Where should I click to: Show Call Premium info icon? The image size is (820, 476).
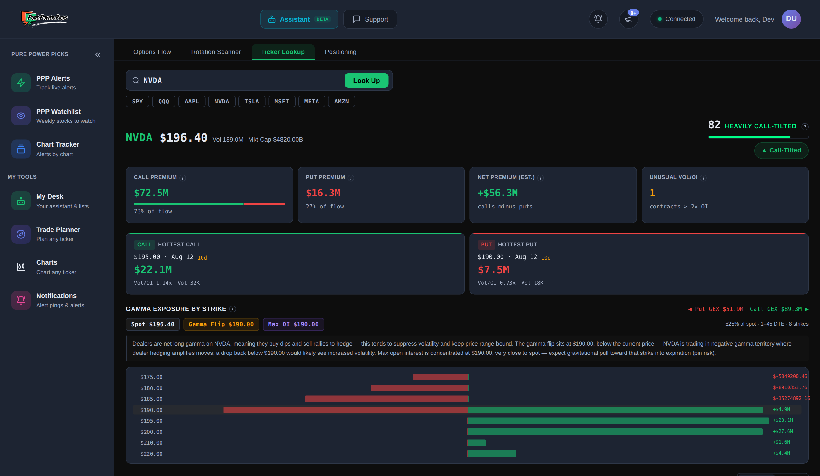182,178
